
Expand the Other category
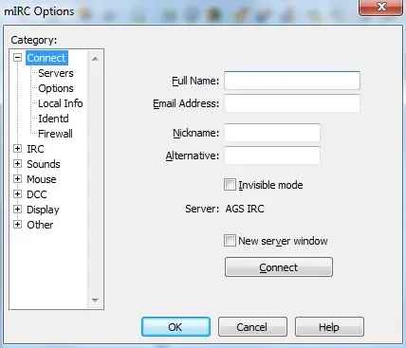17,225
